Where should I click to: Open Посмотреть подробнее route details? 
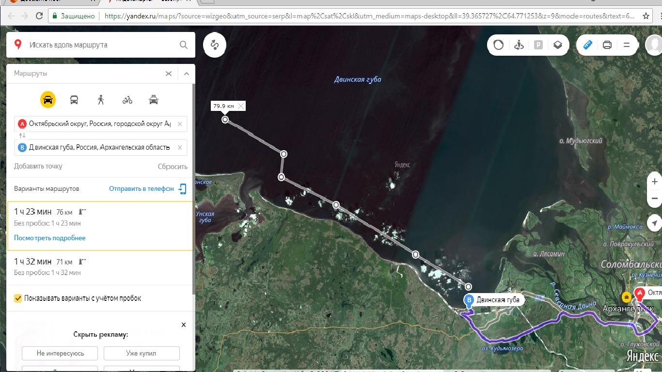(x=50, y=238)
